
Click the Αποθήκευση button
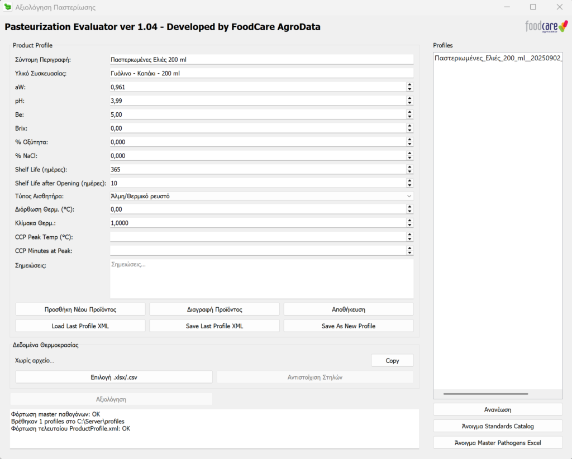click(349, 309)
